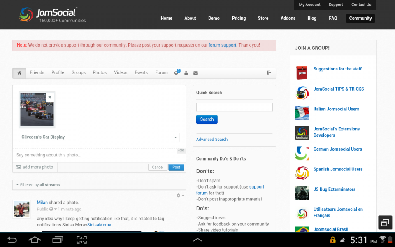Image resolution: width=395 pixels, height=247 pixels.
Task: Follow forum support link in the note
Action: point(223,45)
